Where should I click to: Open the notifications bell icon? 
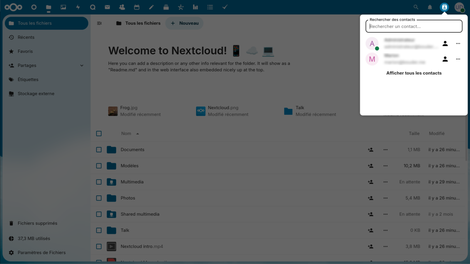tap(430, 7)
